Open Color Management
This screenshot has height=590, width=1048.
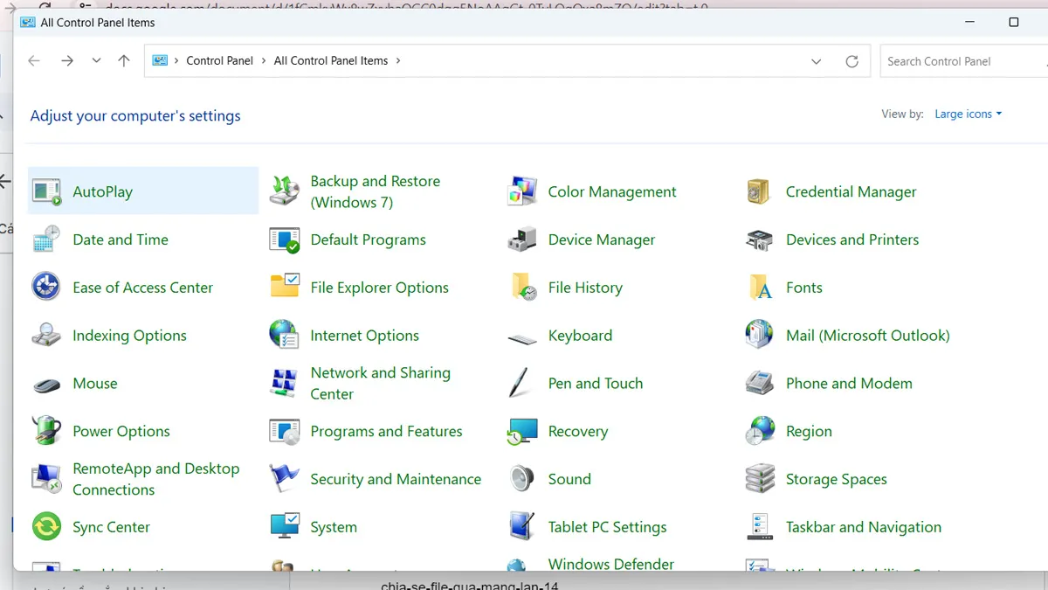click(x=611, y=191)
